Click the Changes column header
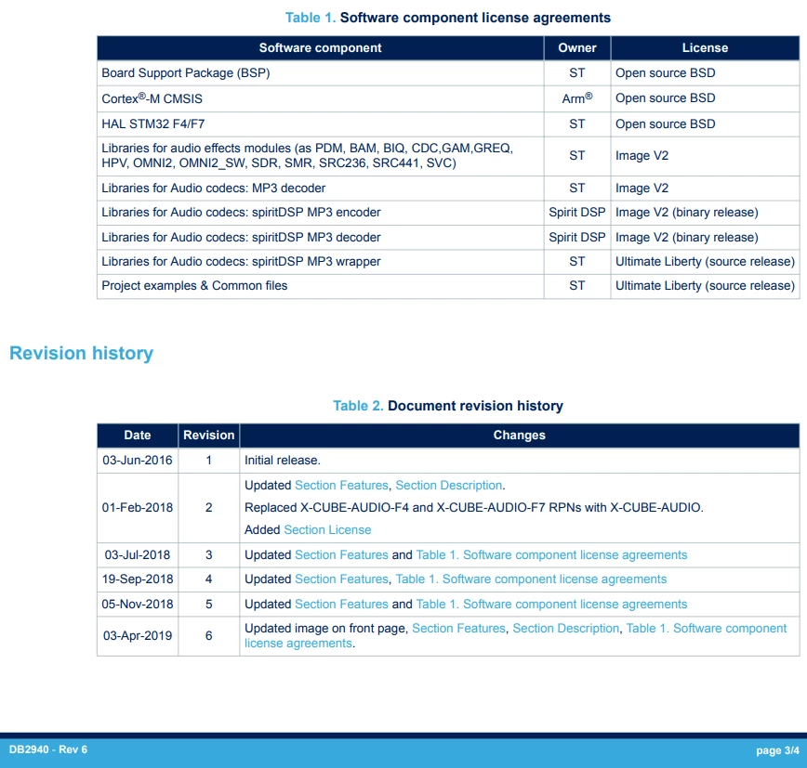The image size is (807, 768). point(520,435)
